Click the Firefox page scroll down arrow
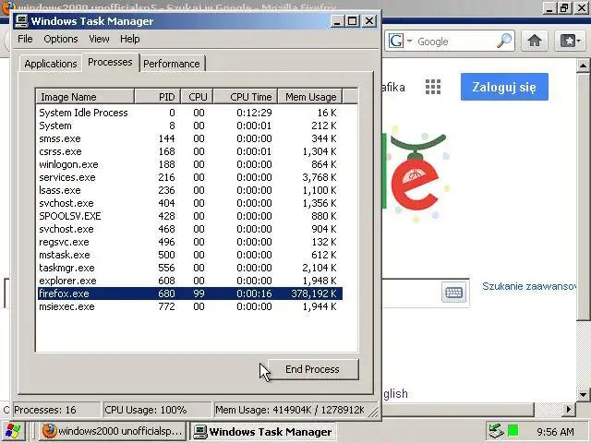 tap(583, 395)
